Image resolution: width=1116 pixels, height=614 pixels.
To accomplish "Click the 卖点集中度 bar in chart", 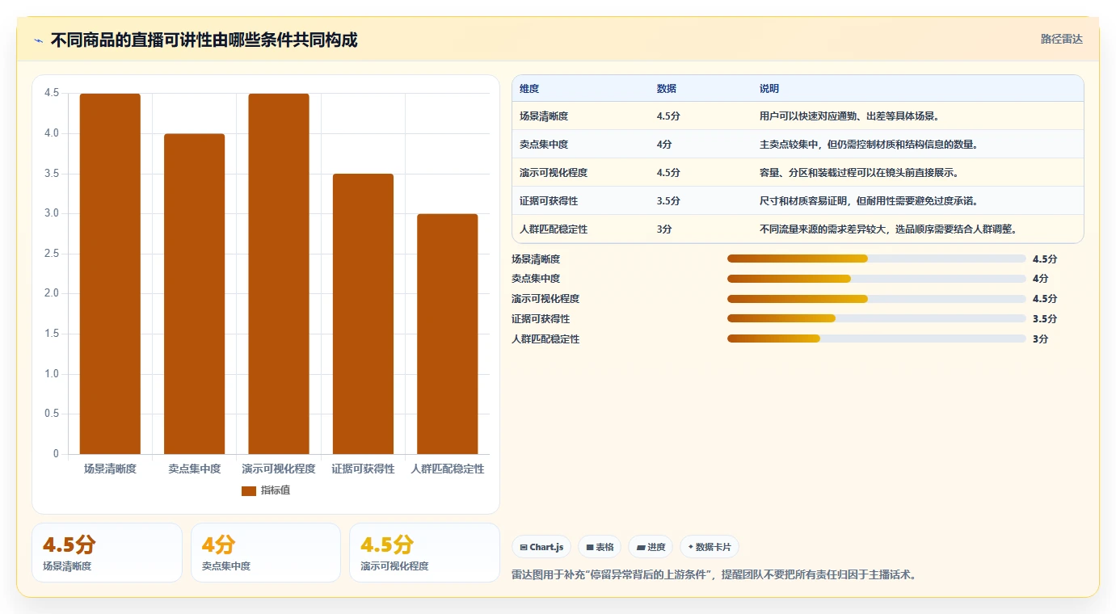I will (x=194, y=294).
